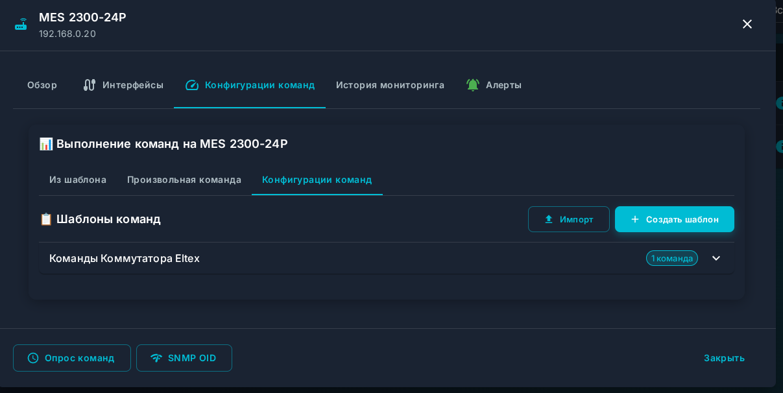Open the Произвольная команда sub-tab
The height and width of the screenshot is (393, 783).
tap(184, 180)
